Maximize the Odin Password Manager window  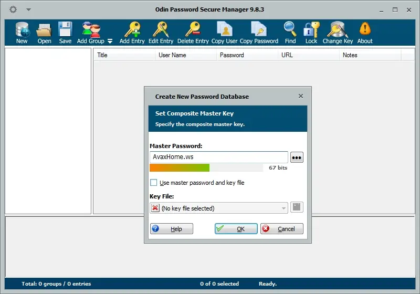coord(395,10)
